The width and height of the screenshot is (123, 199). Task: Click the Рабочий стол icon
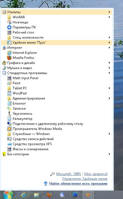[x=9, y=32]
